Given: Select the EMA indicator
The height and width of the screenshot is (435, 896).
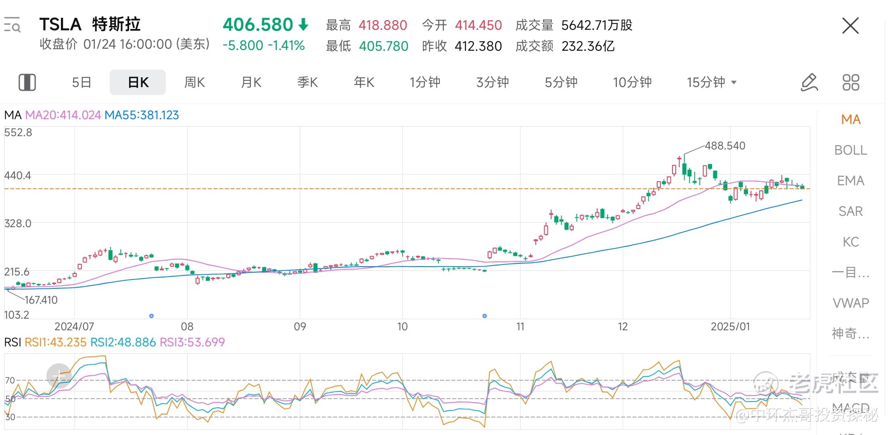Looking at the screenshot, I should pos(851,181).
